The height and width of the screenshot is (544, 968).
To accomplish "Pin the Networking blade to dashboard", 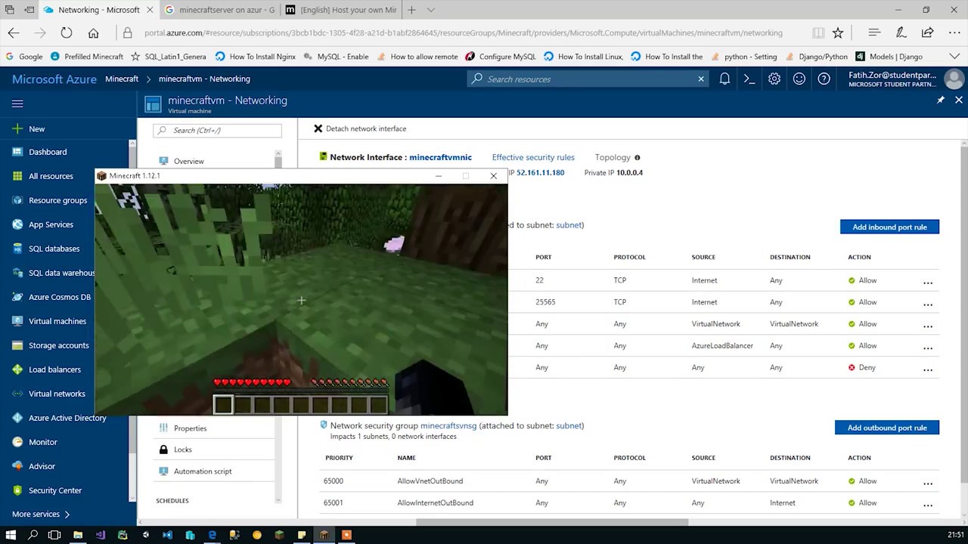I will [x=941, y=100].
